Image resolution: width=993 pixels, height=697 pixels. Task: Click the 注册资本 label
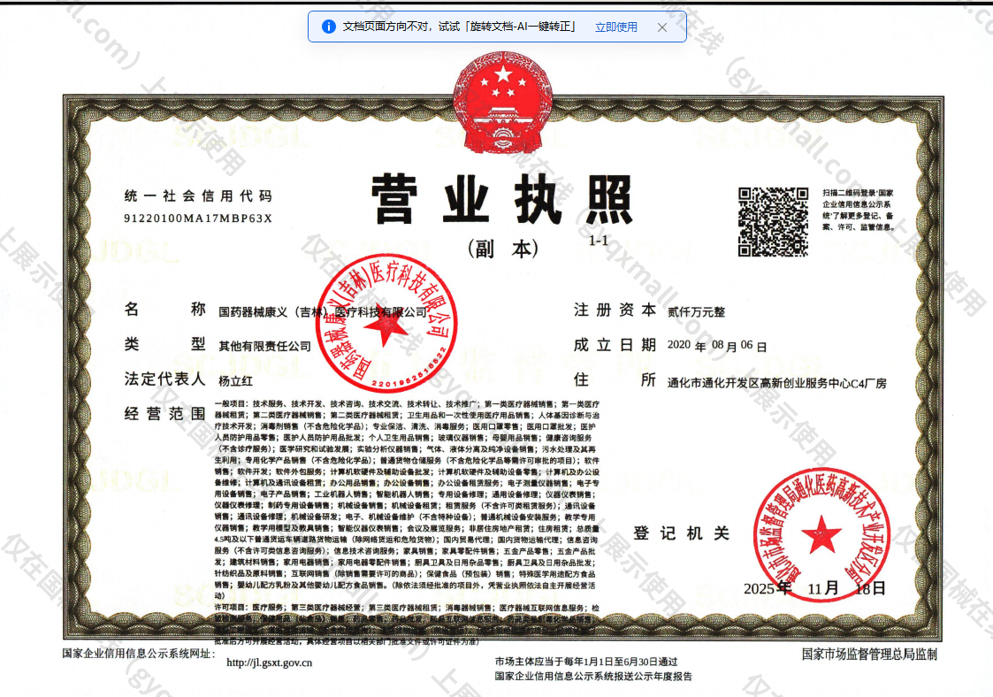point(615,310)
